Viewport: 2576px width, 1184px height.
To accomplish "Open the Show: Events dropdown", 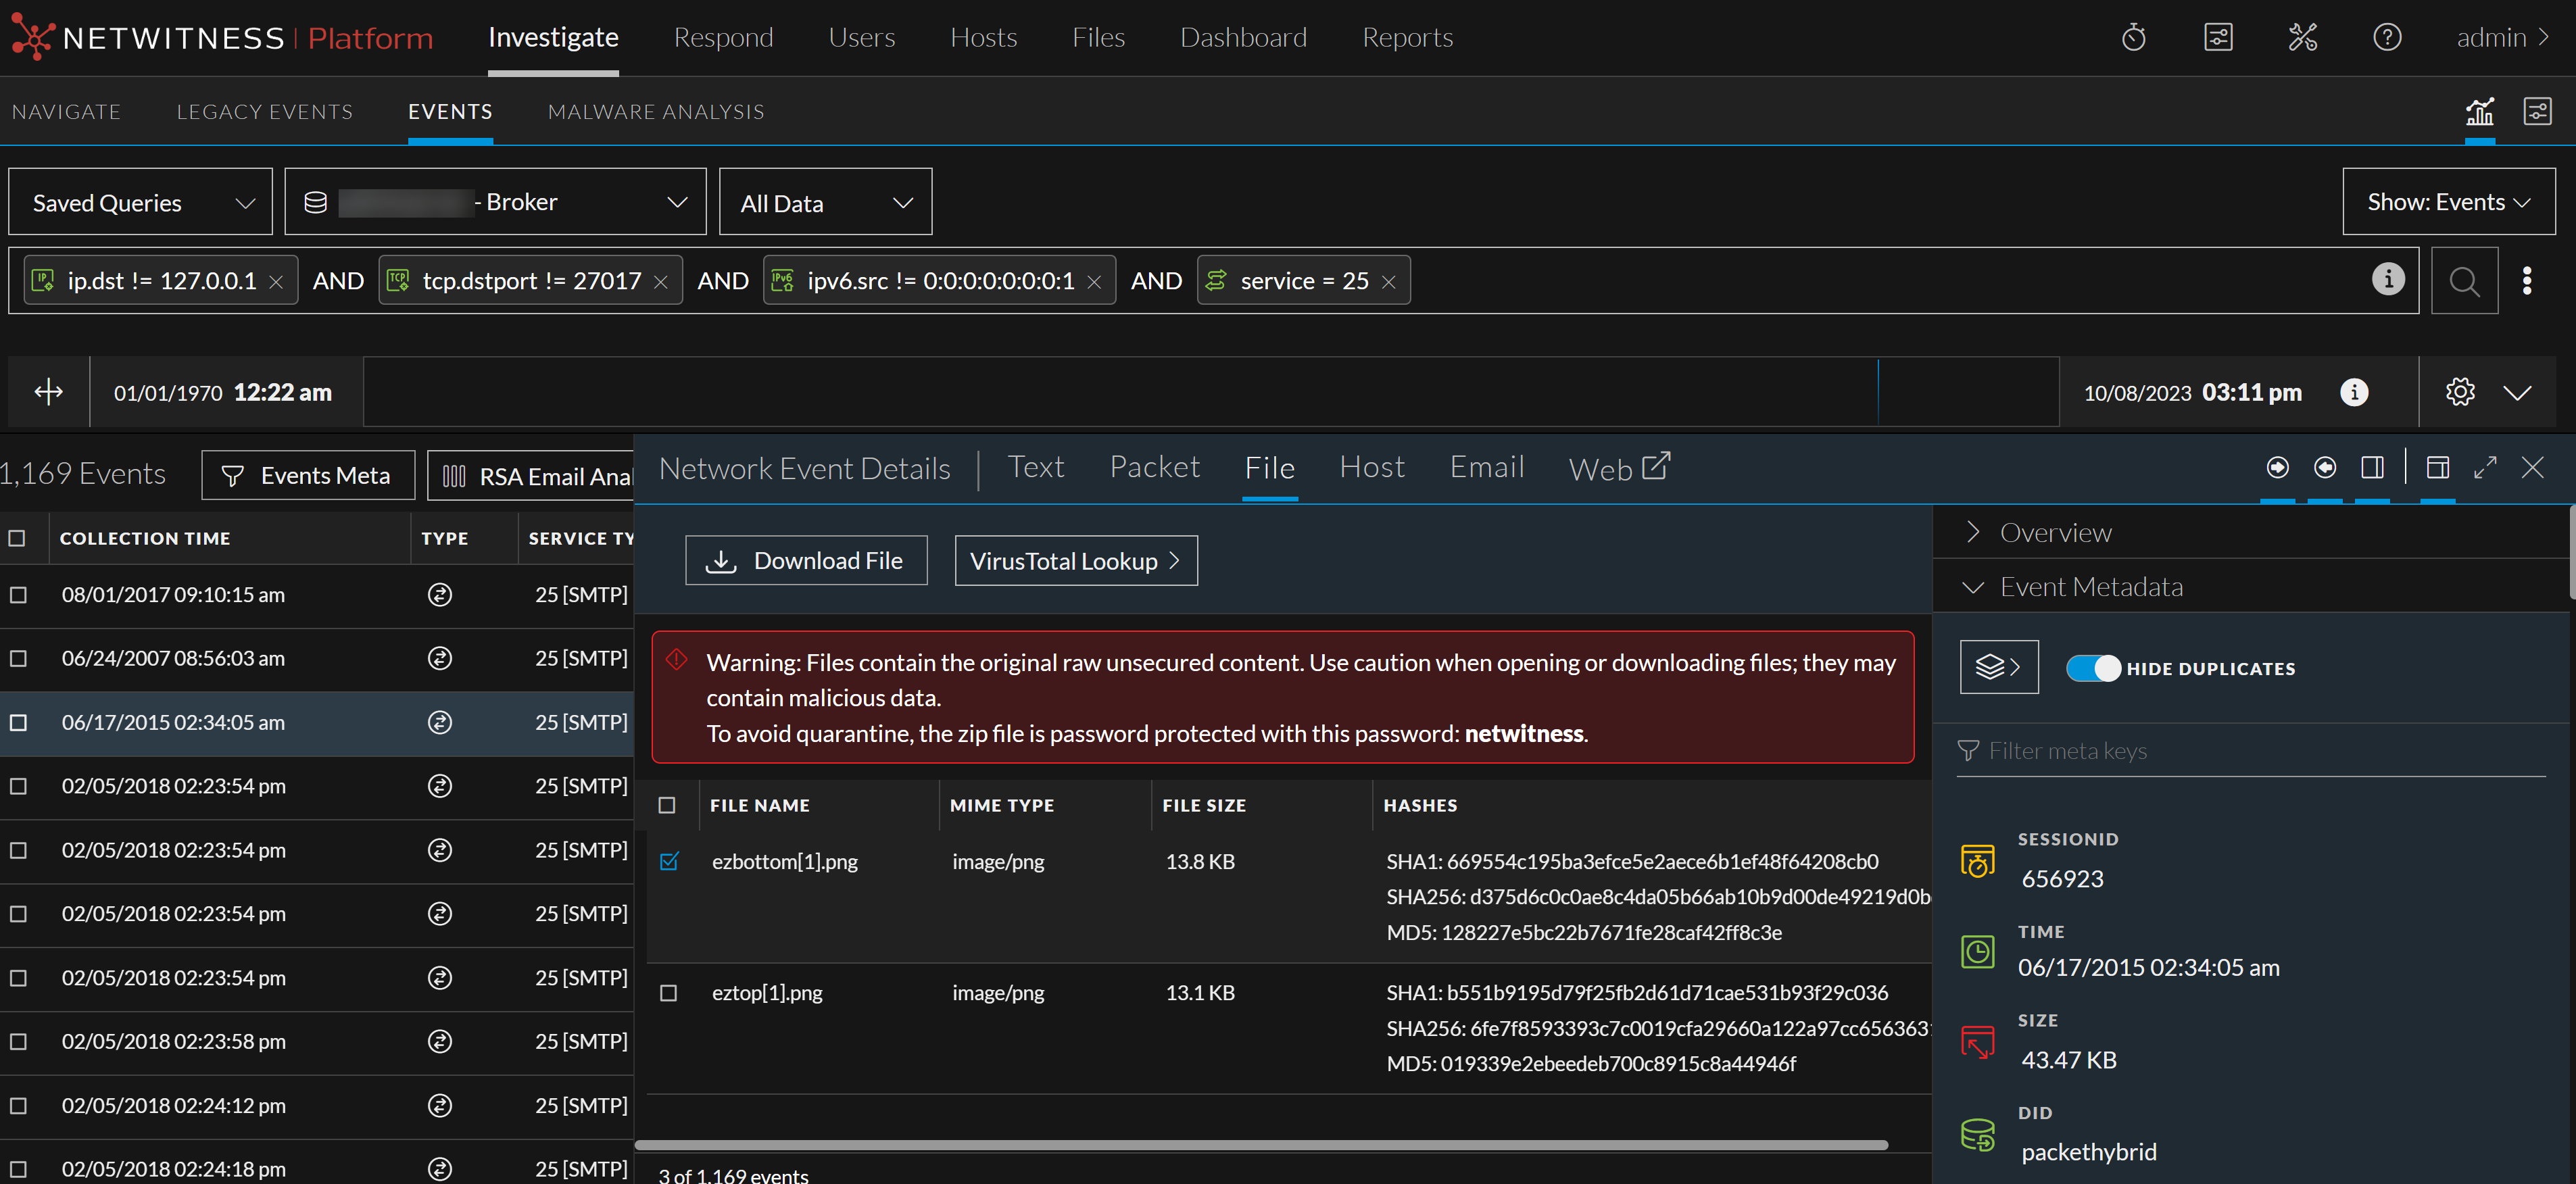I will pos(2448,201).
